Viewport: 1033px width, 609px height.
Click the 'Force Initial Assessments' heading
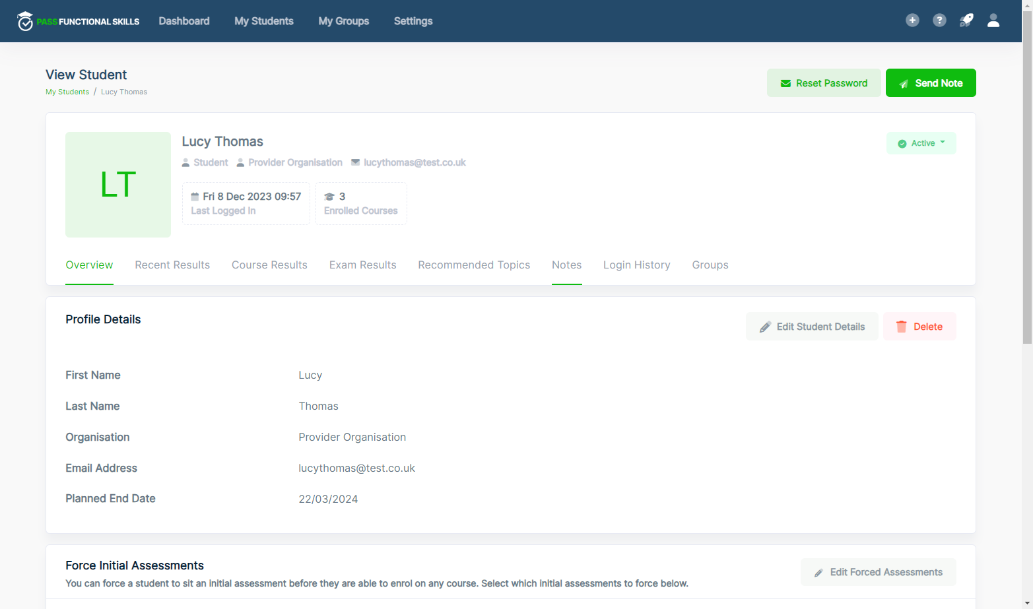click(135, 565)
